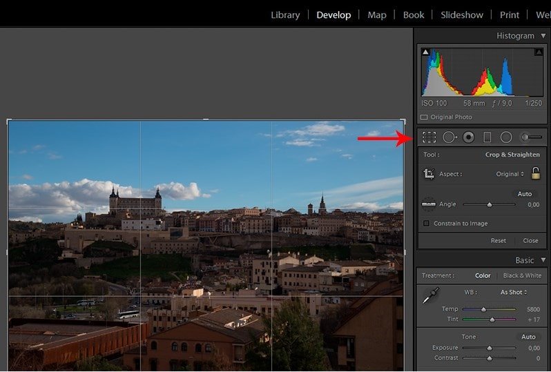This screenshot has height=372, width=551.
Task: Select the Crop Overlay tool icon
Action: pyautogui.click(x=429, y=137)
